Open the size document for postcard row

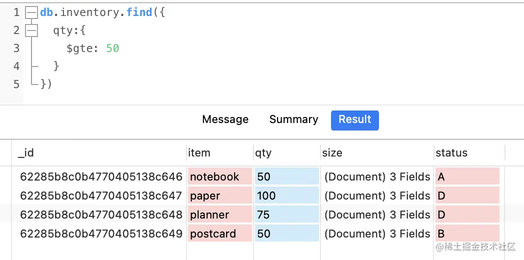tap(377, 234)
